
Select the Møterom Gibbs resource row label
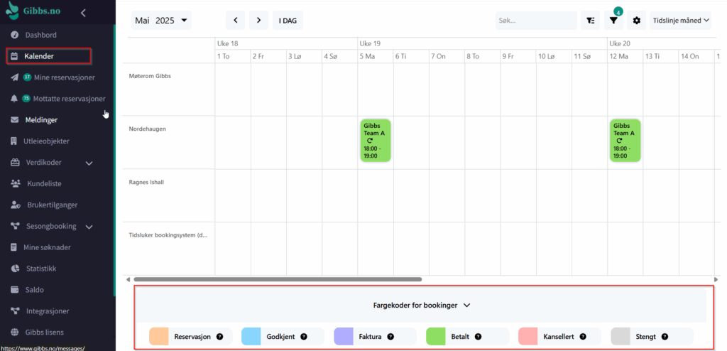(150, 76)
